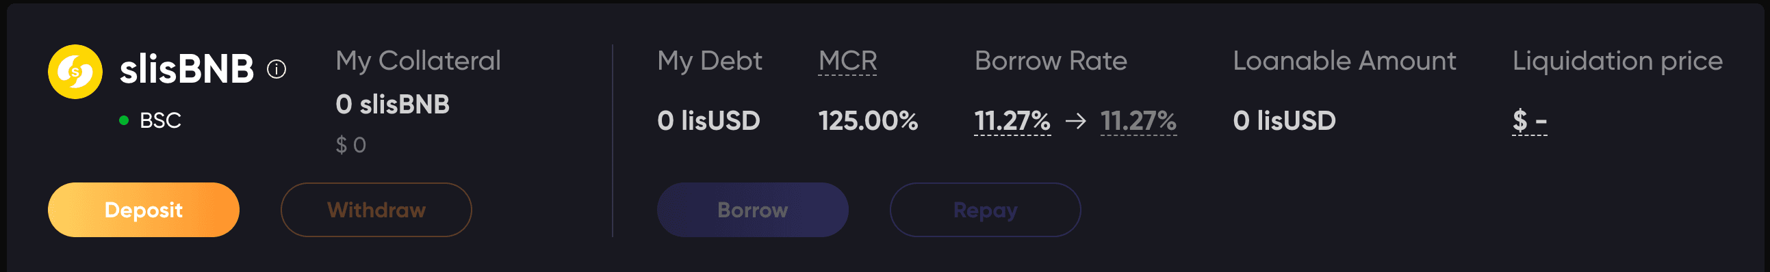Select the slisBNB collateral name
1770x272 pixels.
pyautogui.click(x=186, y=70)
